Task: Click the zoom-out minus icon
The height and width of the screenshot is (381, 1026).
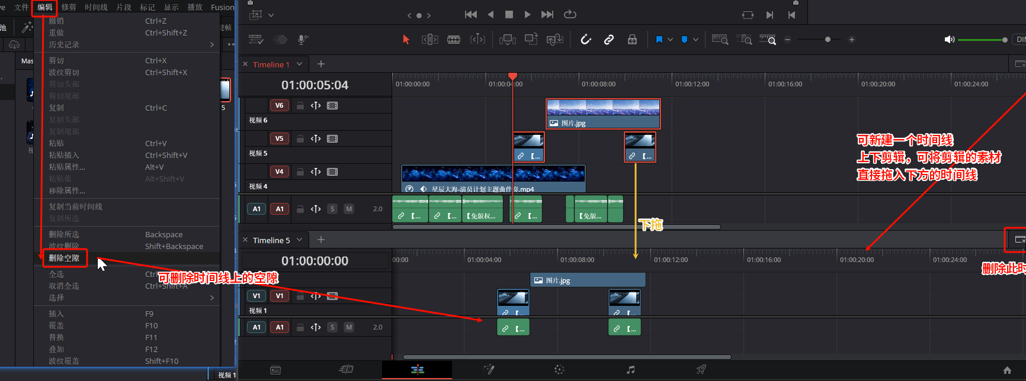Action: pyautogui.click(x=787, y=40)
